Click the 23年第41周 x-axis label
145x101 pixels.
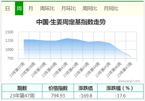[x=60, y=70]
